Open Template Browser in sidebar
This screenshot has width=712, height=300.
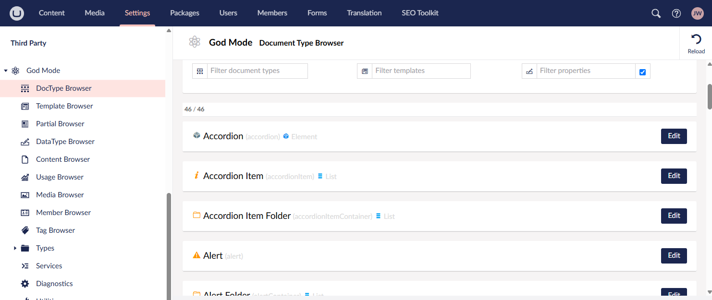point(64,106)
